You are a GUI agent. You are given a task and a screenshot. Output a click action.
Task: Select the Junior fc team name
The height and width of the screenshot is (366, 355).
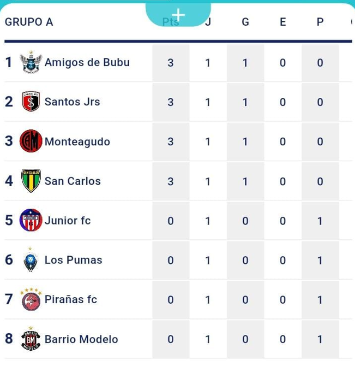[68, 220]
